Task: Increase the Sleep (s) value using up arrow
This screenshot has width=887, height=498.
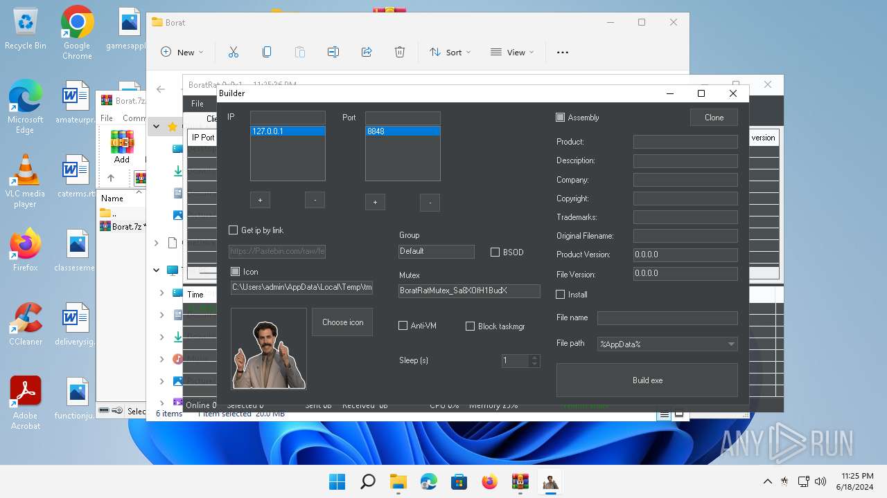Action: pyautogui.click(x=534, y=358)
